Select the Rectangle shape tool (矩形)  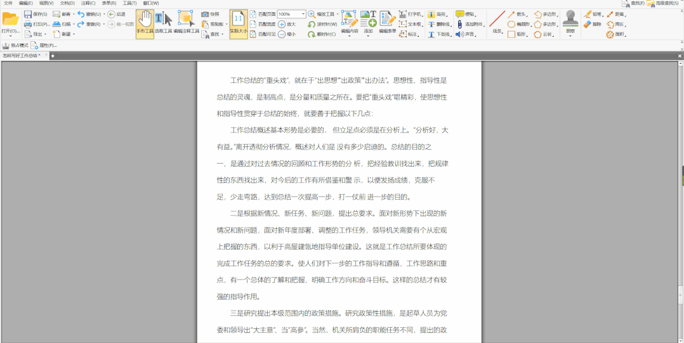[516, 34]
